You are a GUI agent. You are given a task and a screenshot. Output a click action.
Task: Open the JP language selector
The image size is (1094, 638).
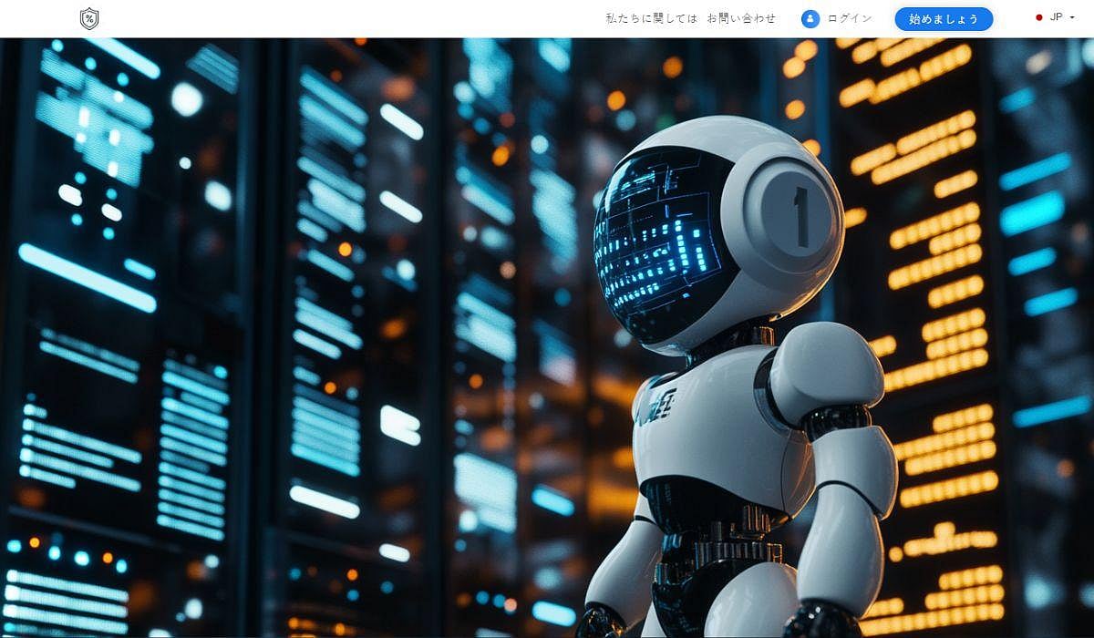pyautogui.click(x=1056, y=18)
